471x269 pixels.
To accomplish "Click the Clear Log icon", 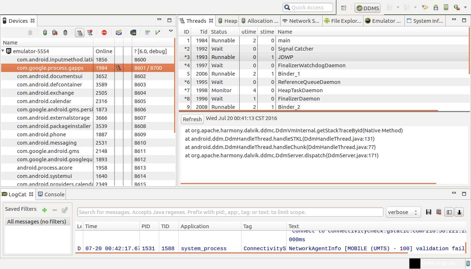I will click(439, 212).
